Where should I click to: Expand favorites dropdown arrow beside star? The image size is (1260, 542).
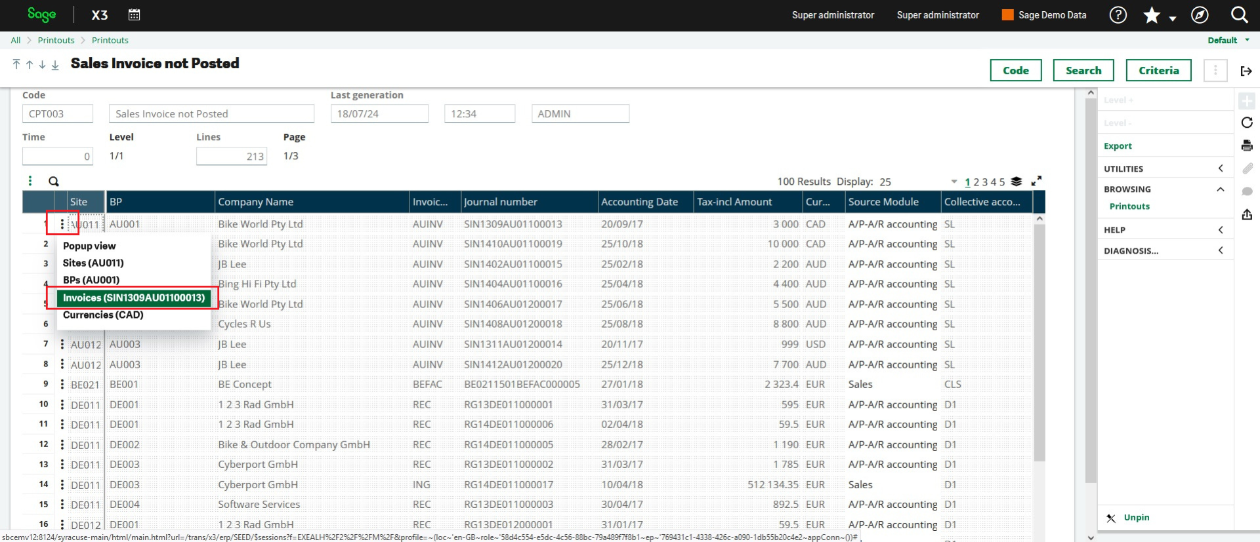coord(1173,18)
